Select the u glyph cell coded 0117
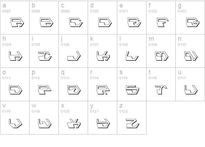Viewport: 205px width, 147px height. [190, 84]
